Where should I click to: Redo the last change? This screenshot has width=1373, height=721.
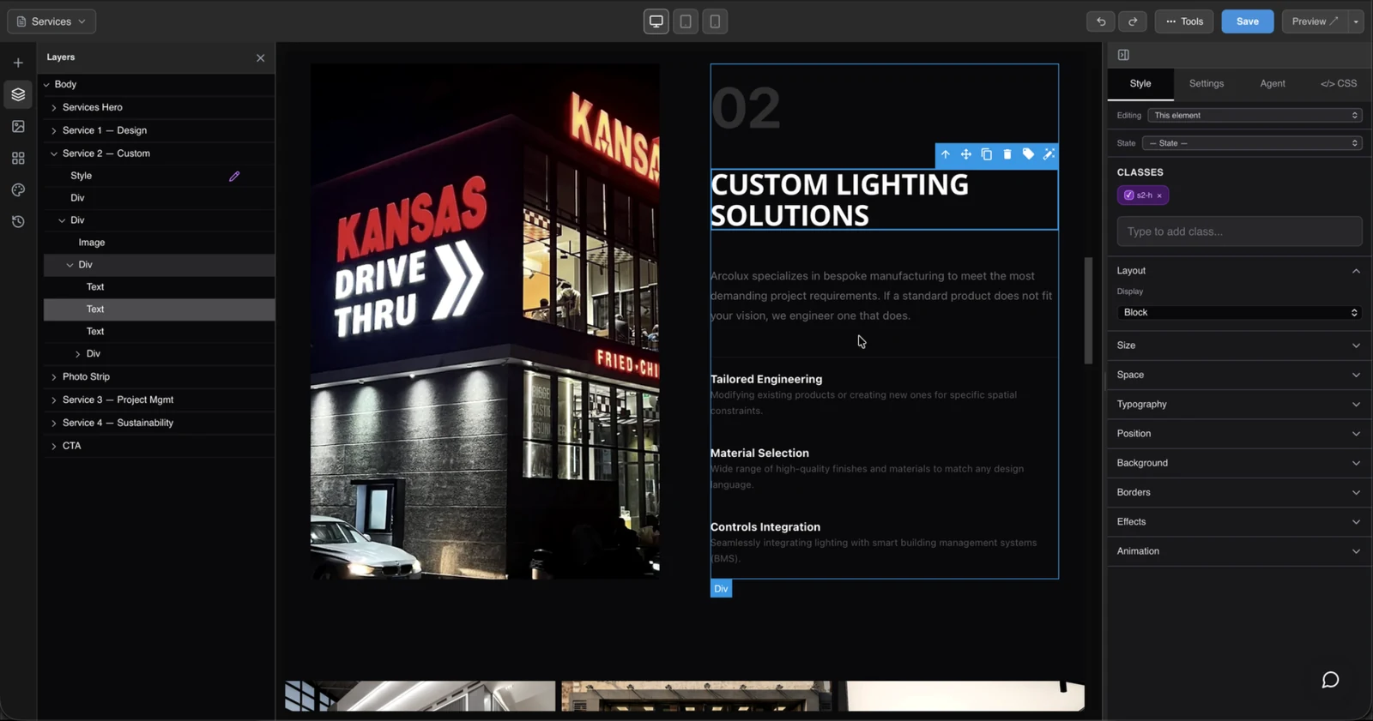click(1133, 21)
